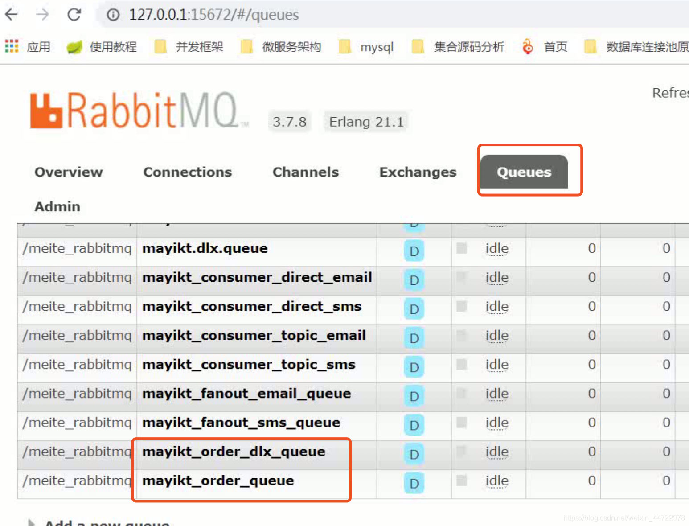Viewport: 689px width, 526px height.
Task: Switch to the Overview tab
Action: point(69,172)
